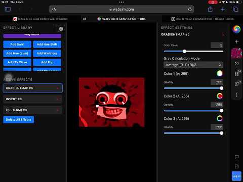243x182 pixels.
Task: Click the Add Waviness button
Action: click(x=47, y=53)
